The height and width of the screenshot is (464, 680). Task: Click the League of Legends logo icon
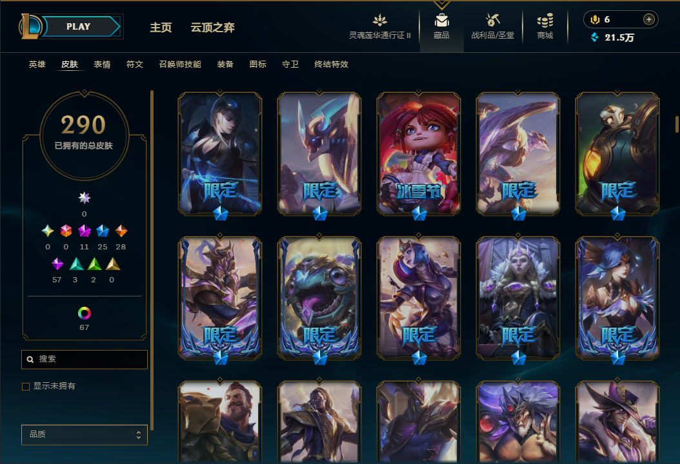pyautogui.click(x=30, y=26)
